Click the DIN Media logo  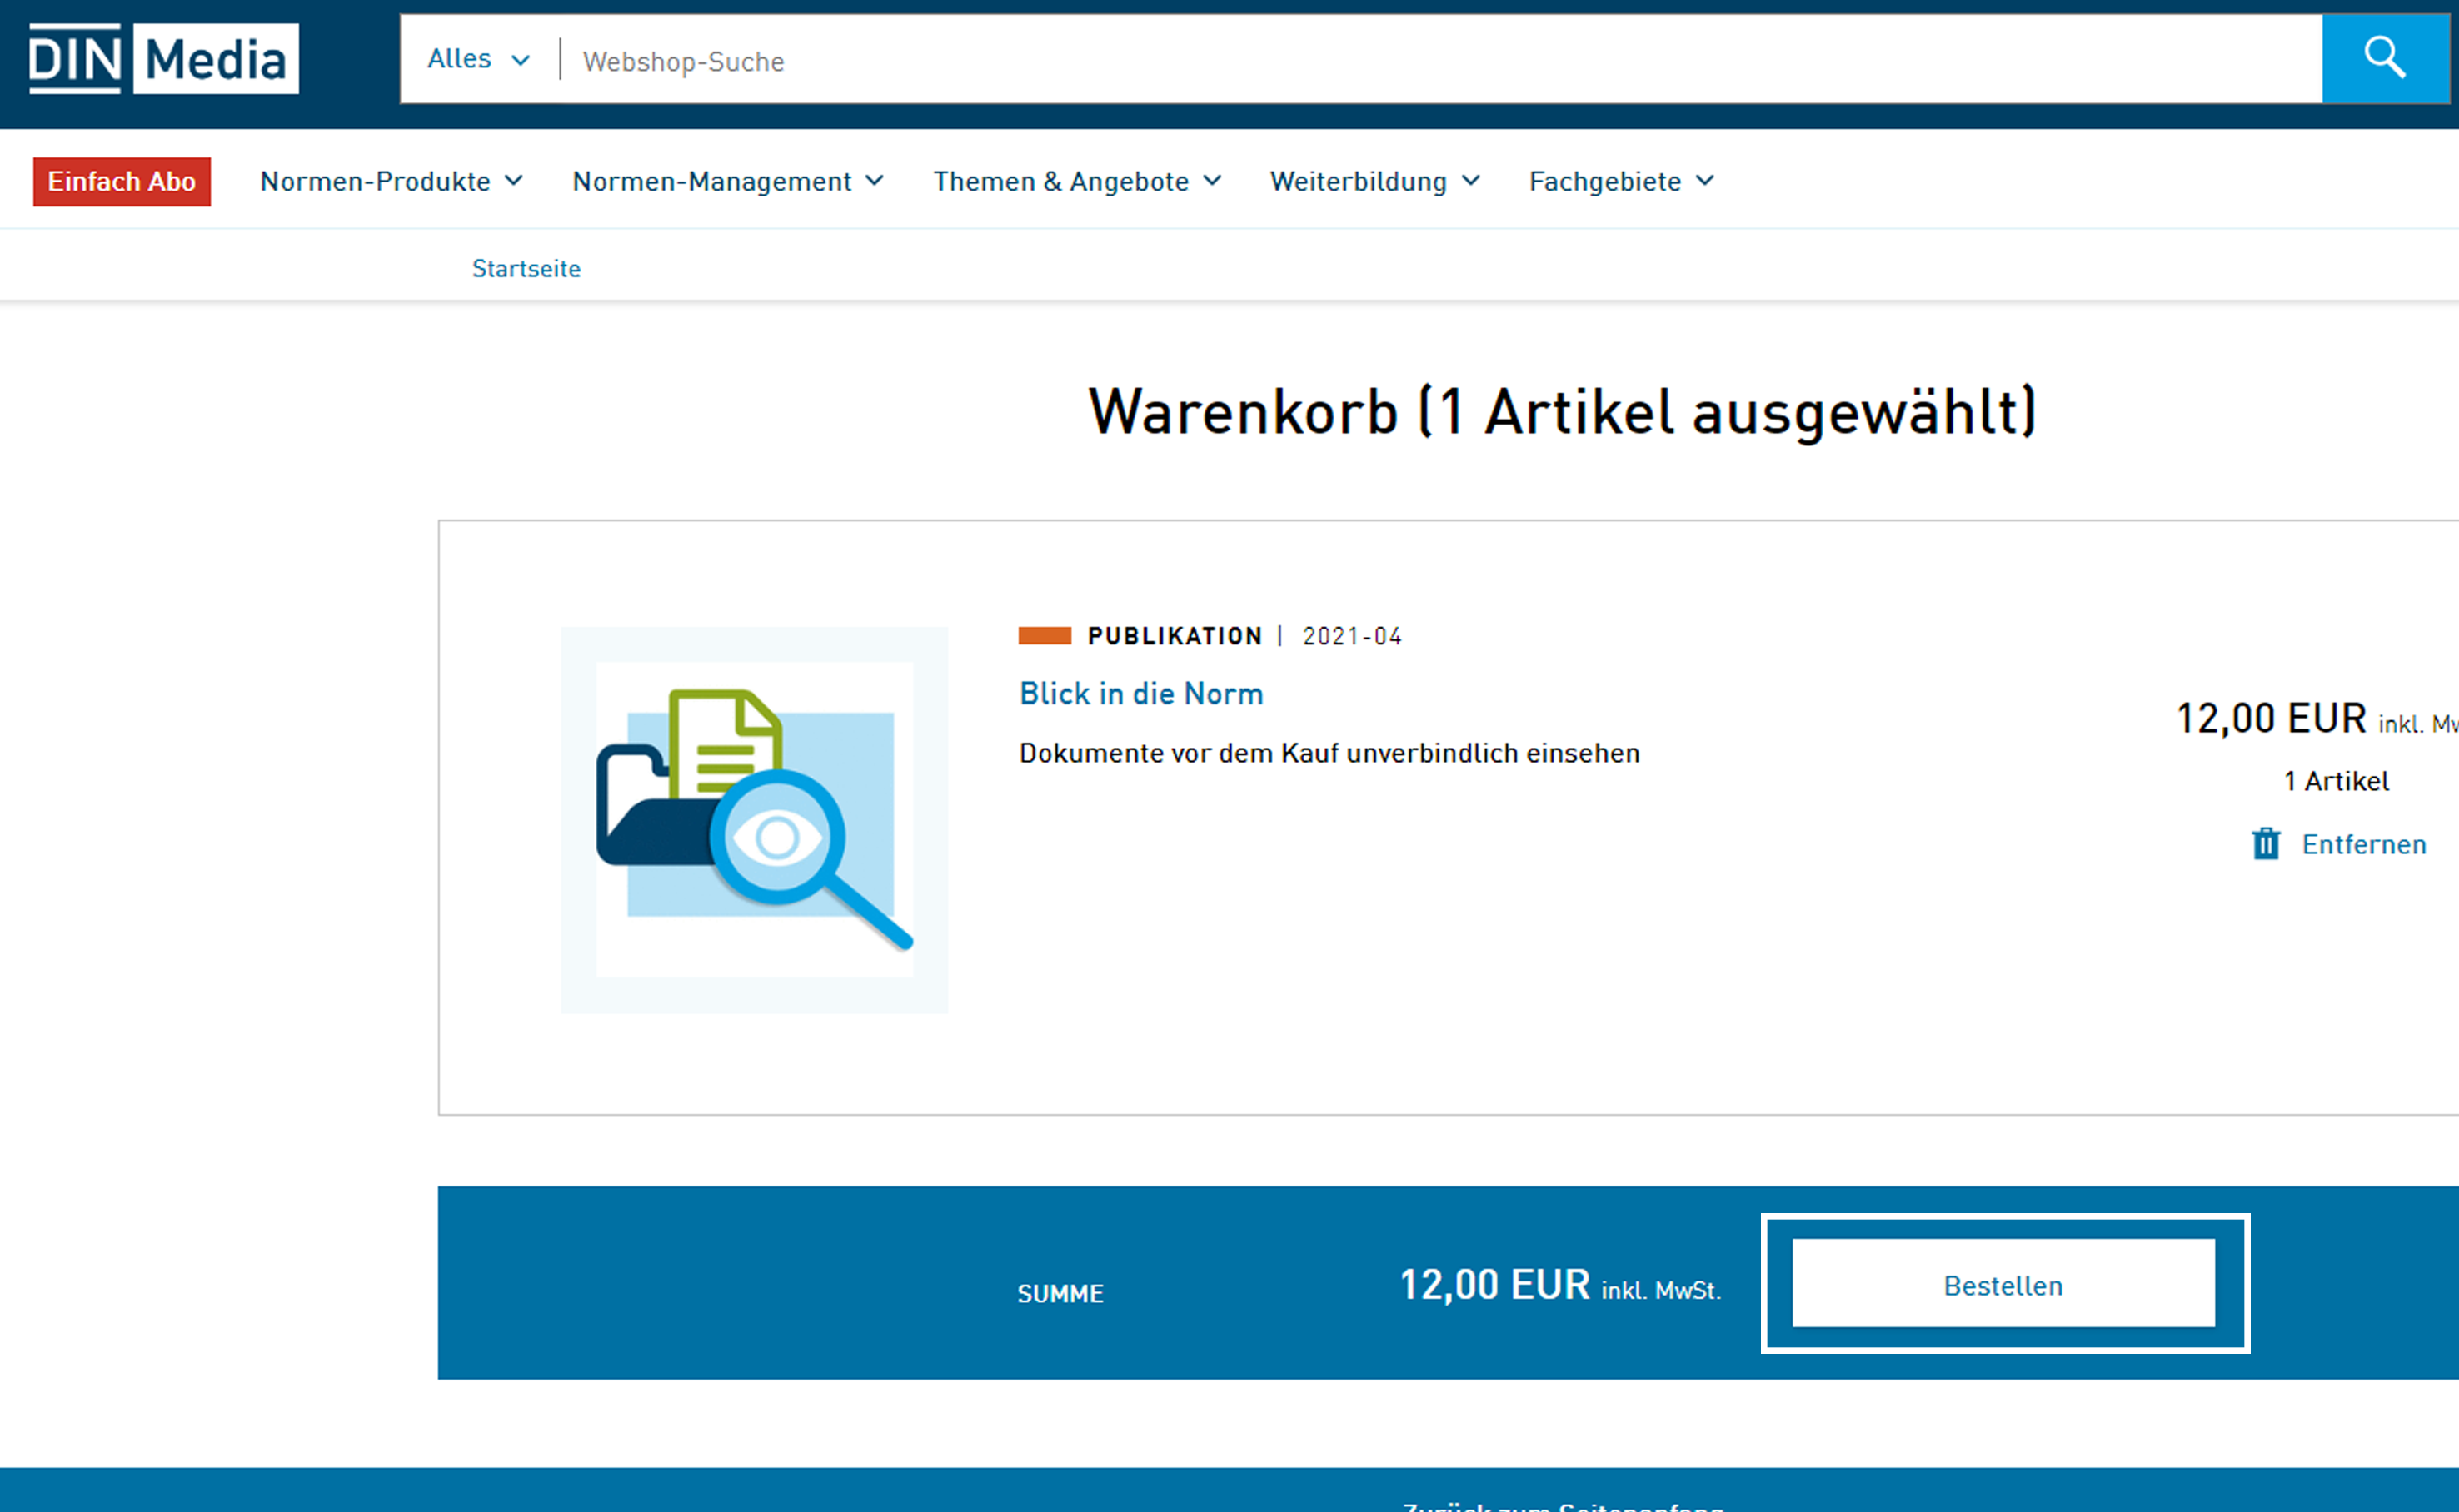coord(164,58)
